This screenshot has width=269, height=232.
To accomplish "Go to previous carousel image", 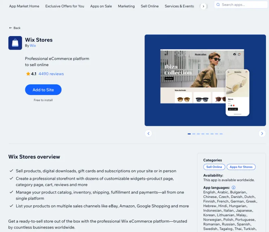I will pyautogui.click(x=148, y=134).
